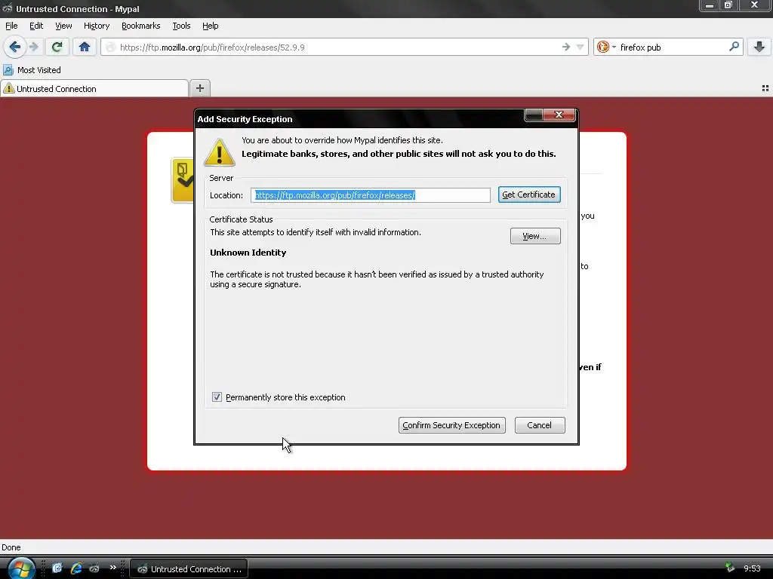The height and width of the screenshot is (579, 773).
Task: Click the Get Certificate button
Action: tap(529, 195)
